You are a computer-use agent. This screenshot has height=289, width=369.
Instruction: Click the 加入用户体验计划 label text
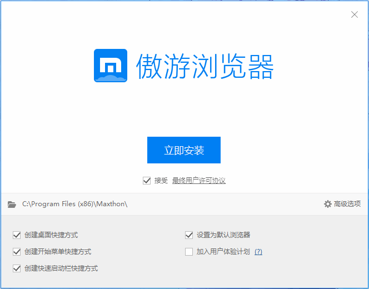tap(223, 252)
